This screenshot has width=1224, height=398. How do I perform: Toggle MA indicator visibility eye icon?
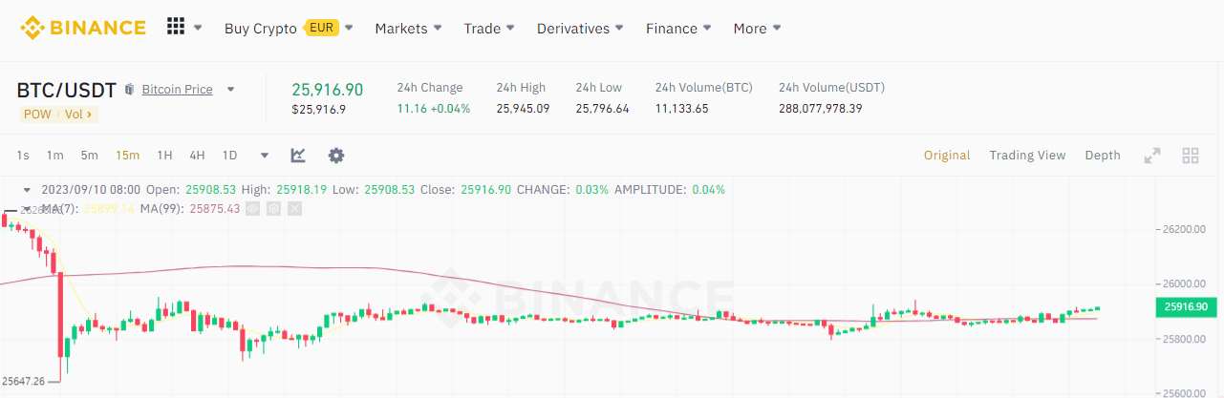(253, 208)
